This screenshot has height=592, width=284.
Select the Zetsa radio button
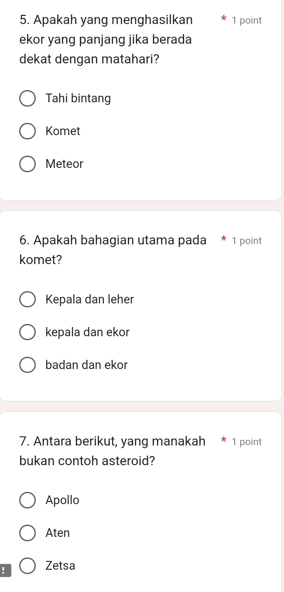pyautogui.click(x=27, y=566)
